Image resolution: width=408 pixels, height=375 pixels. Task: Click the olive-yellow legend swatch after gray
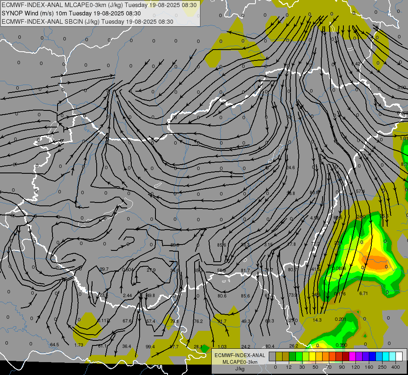(279, 356)
